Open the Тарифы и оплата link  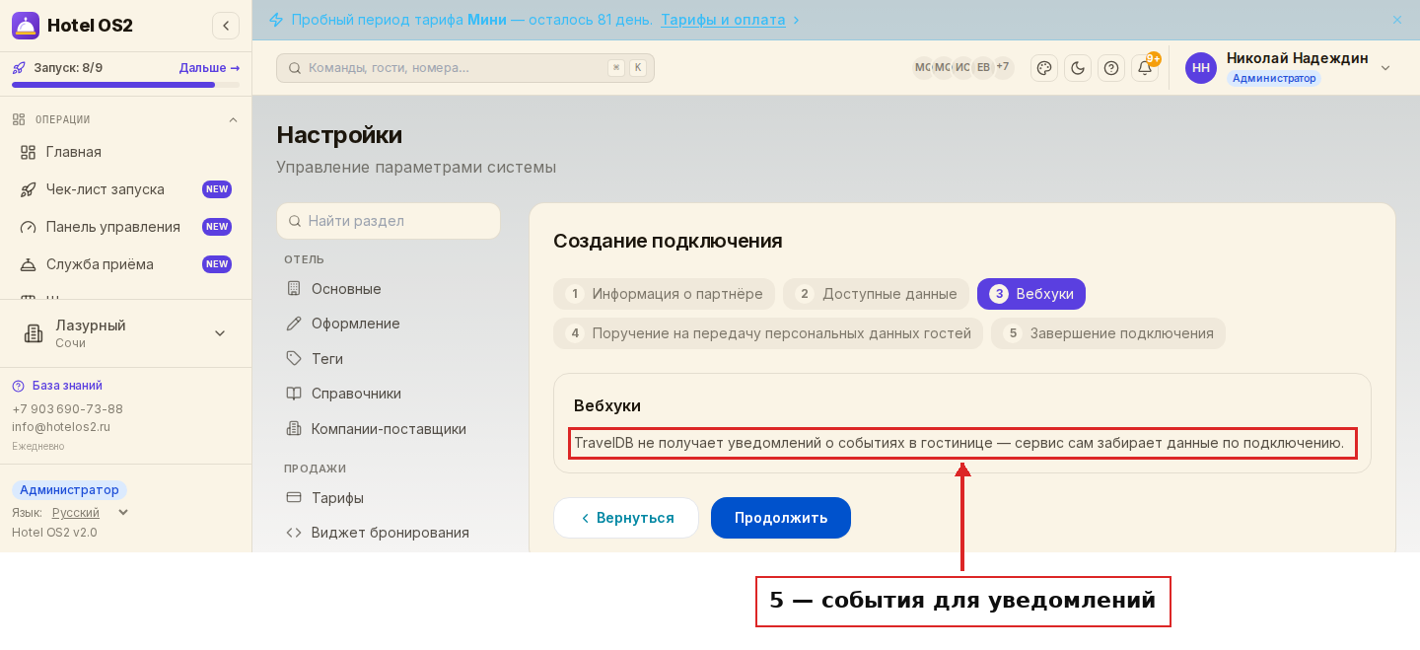(x=723, y=20)
